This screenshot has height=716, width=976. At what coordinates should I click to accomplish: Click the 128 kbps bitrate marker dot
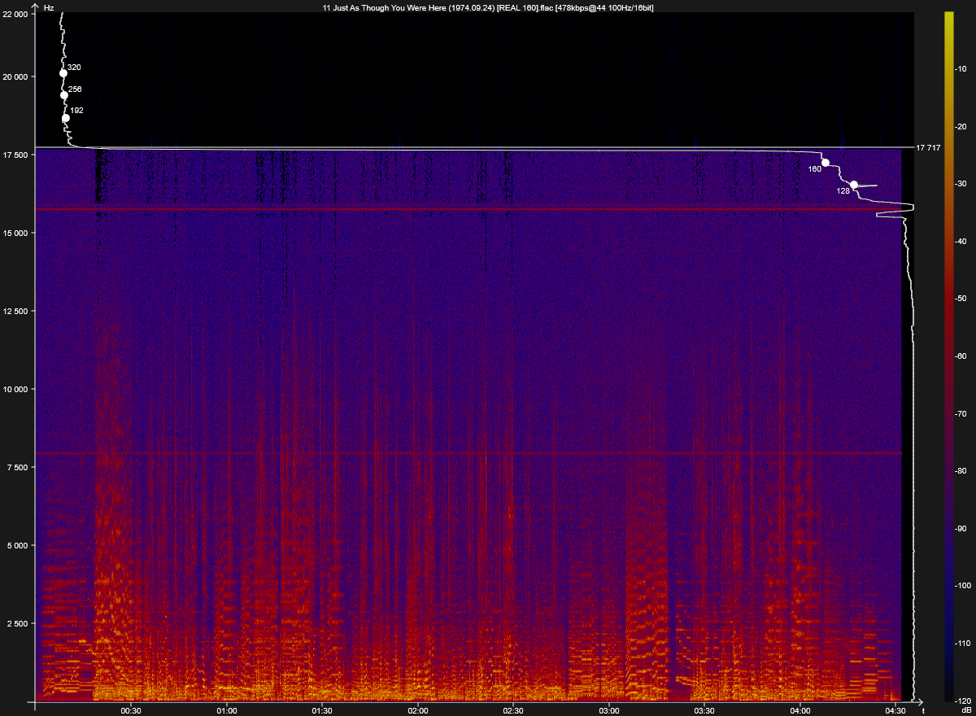pos(854,185)
